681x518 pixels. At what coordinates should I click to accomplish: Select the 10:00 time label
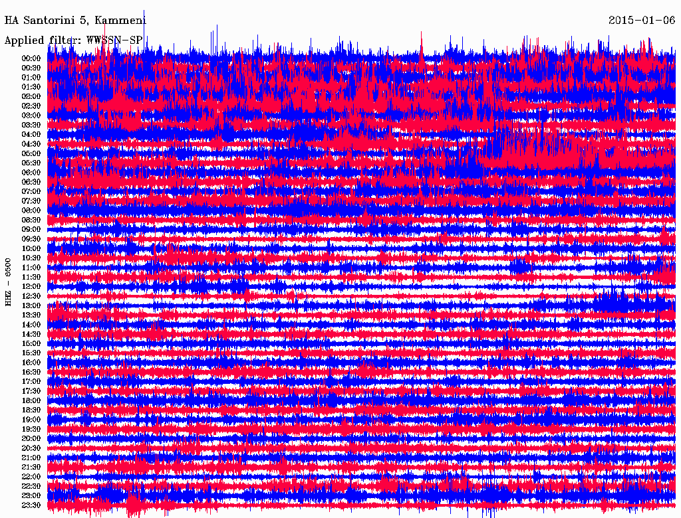pos(31,248)
